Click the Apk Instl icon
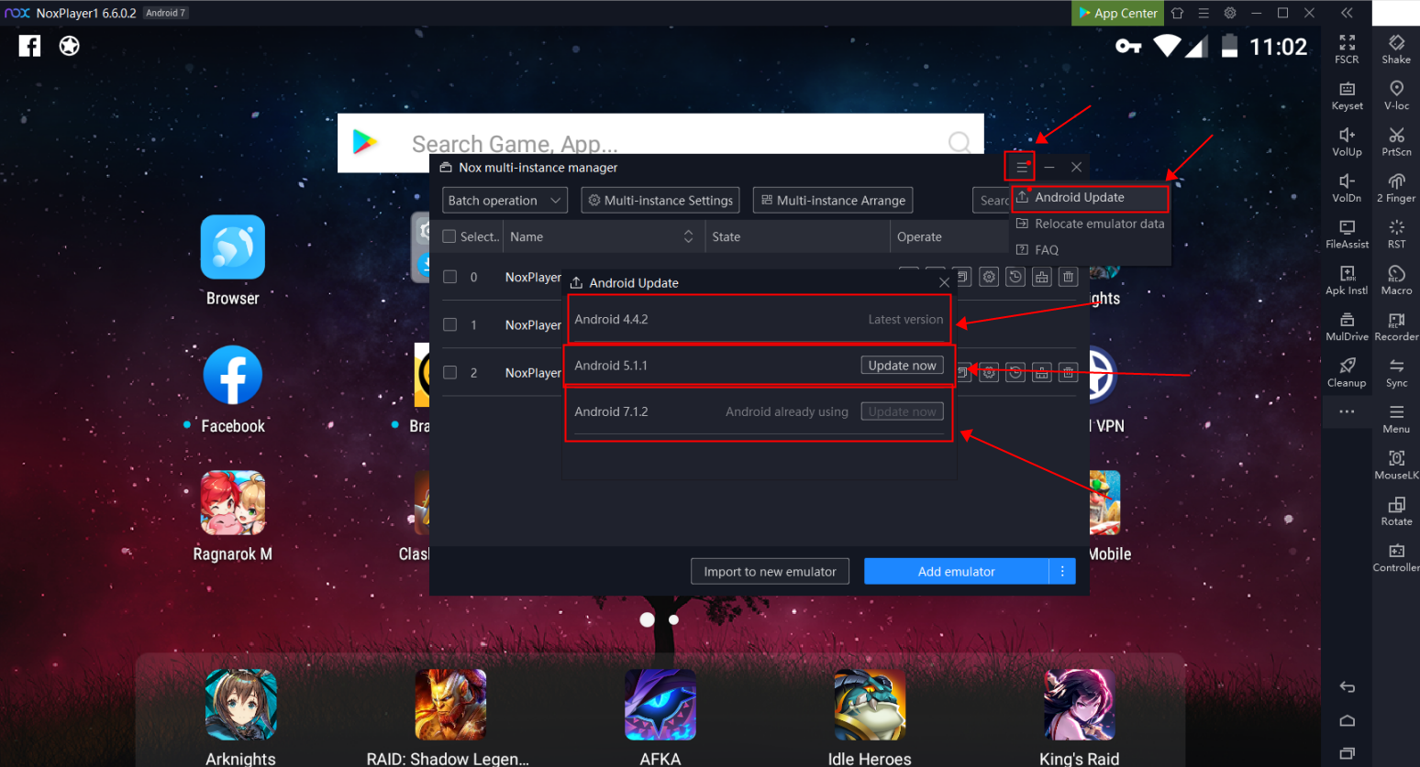 (x=1347, y=279)
